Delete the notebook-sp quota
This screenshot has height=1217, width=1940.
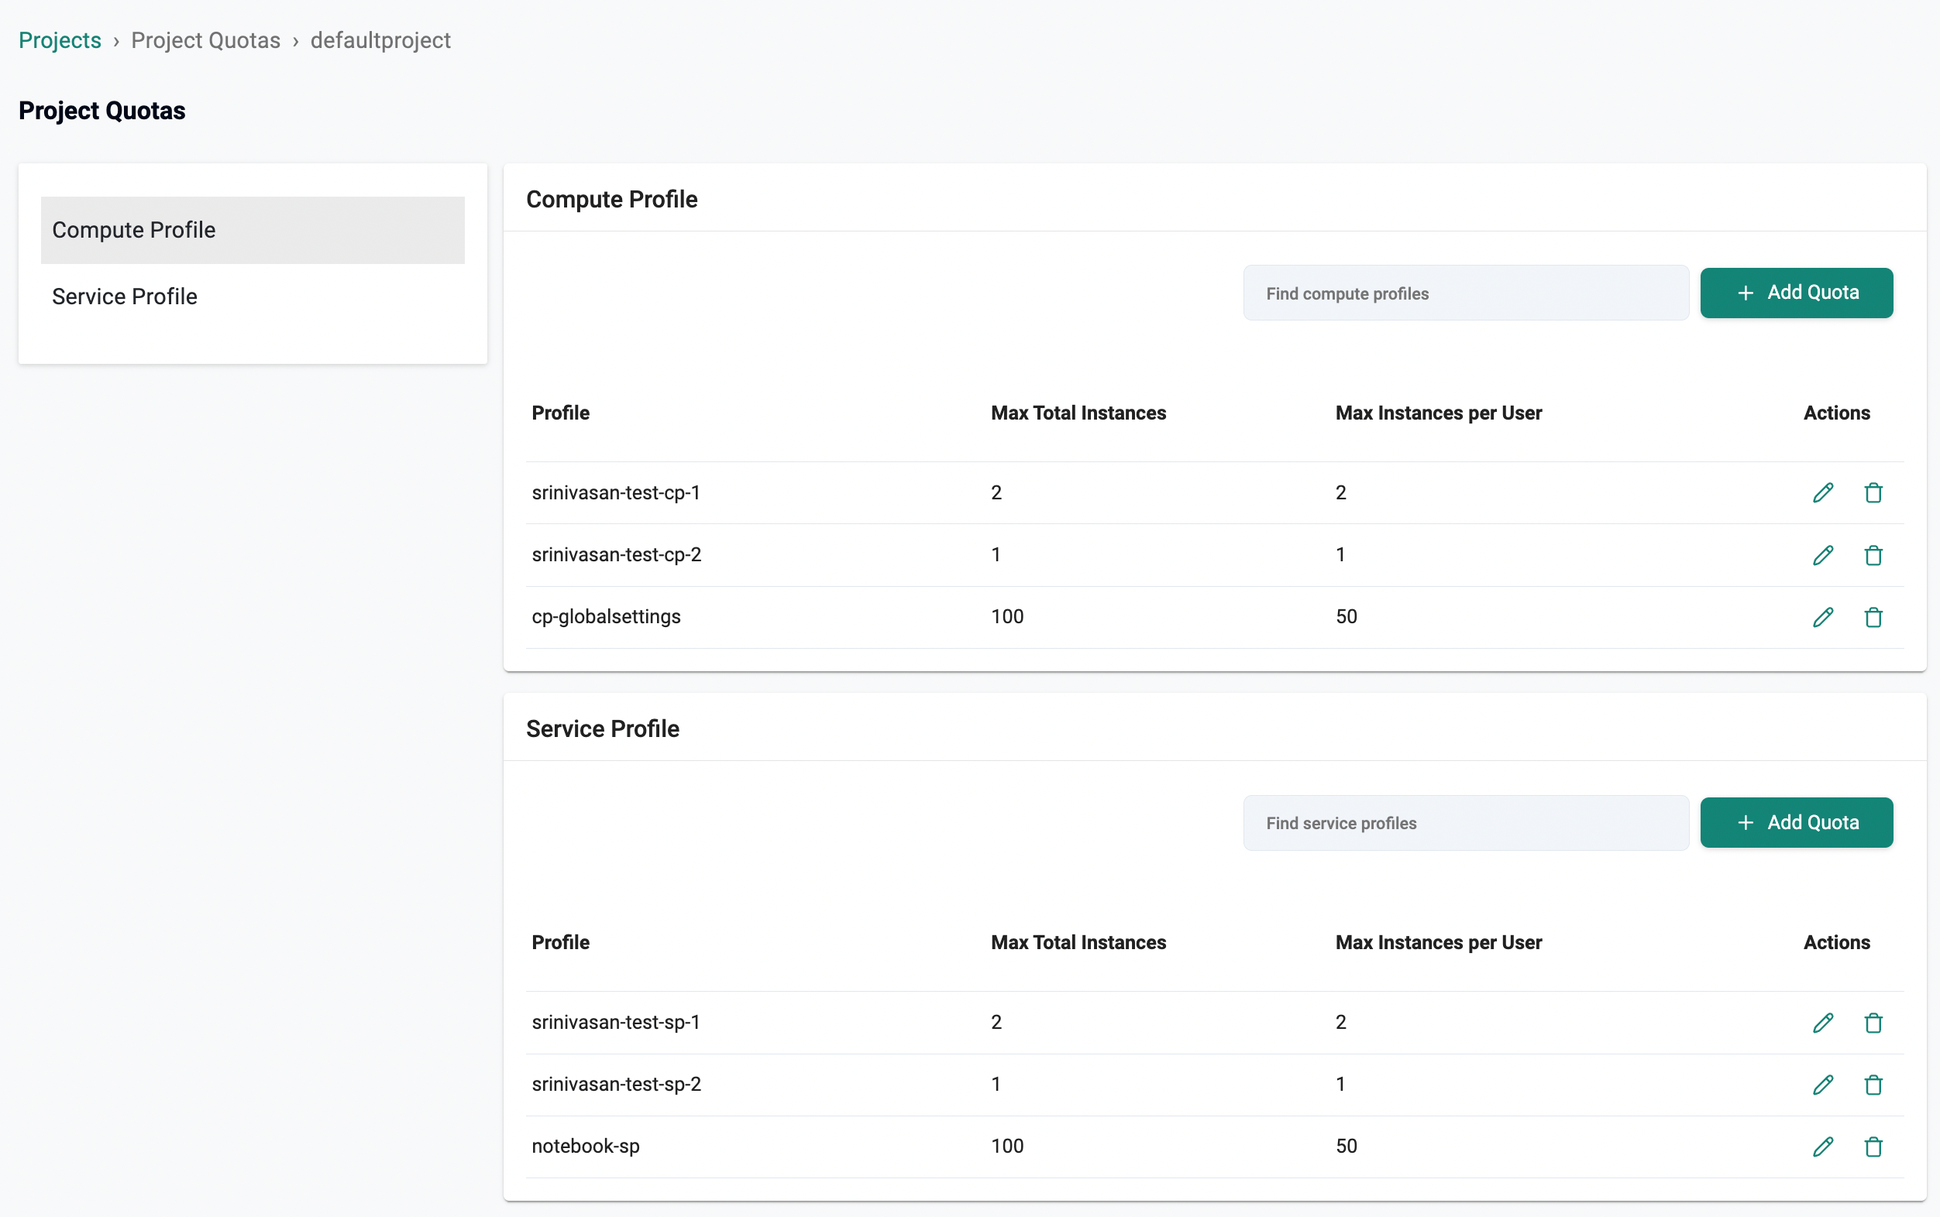[x=1873, y=1147]
